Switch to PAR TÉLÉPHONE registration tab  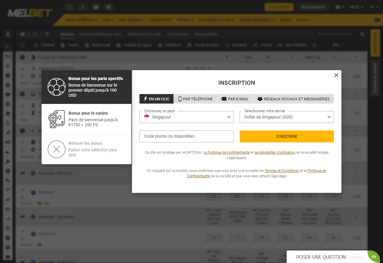(195, 99)
